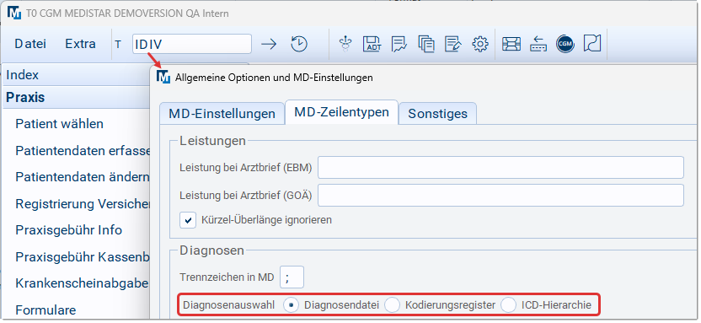Open Formulare entry in sidebar
Image resolution: width=701 pixels, height=323 pixels.
coord(45,310)
